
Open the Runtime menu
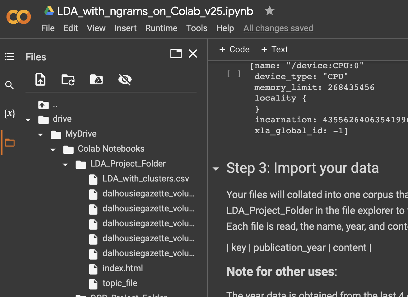161,28
